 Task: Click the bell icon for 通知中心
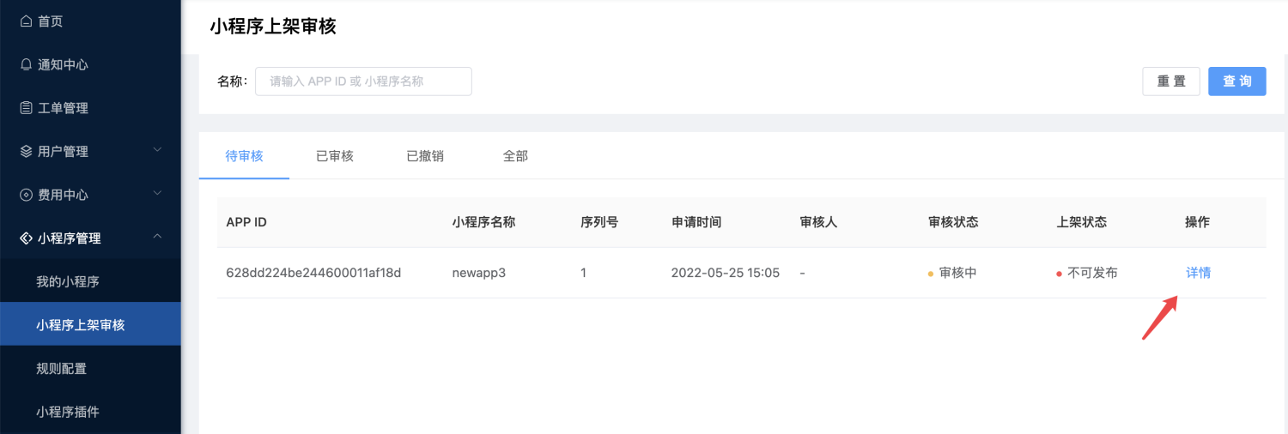[x=26, y=64]
